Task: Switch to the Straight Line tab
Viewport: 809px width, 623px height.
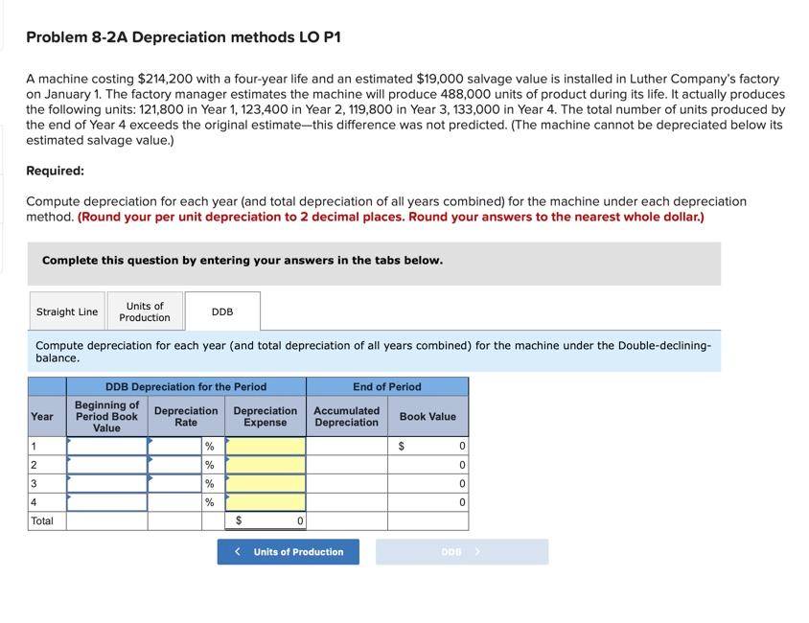Action: click(x=67, y=311)
